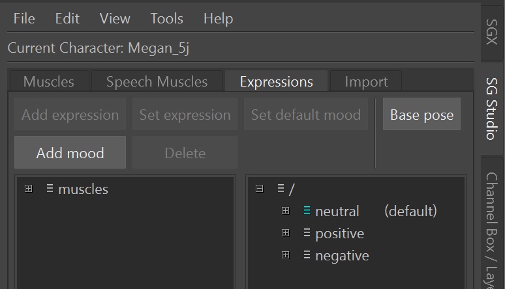
Task: Click the list icon beside negative
Action: [307, 255]
